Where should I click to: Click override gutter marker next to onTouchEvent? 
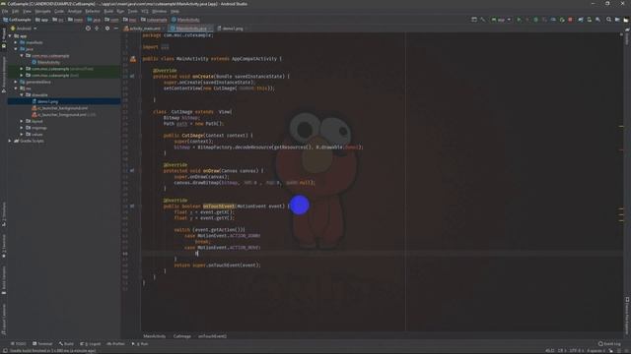(x=132, y=206)
